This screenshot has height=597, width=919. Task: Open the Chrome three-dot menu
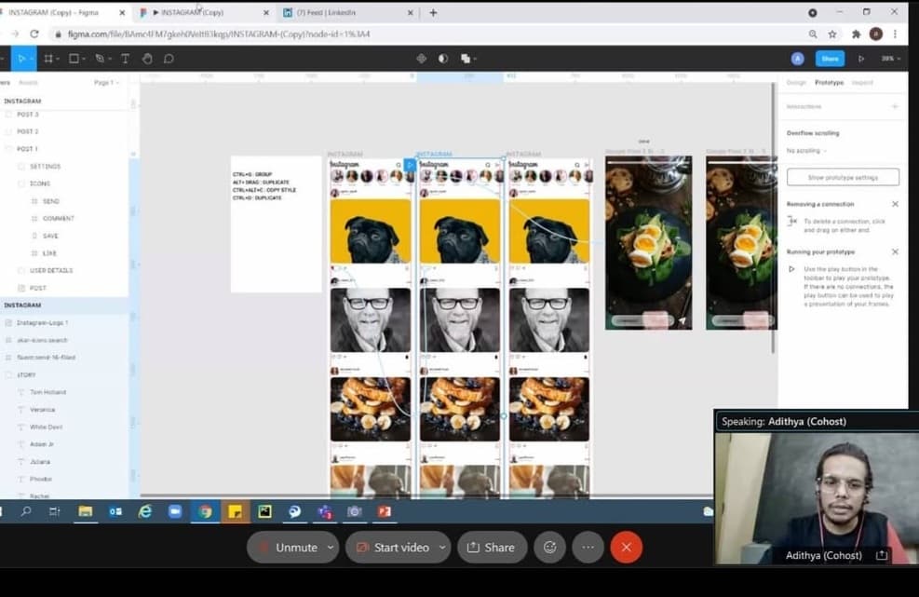point(895,34)
